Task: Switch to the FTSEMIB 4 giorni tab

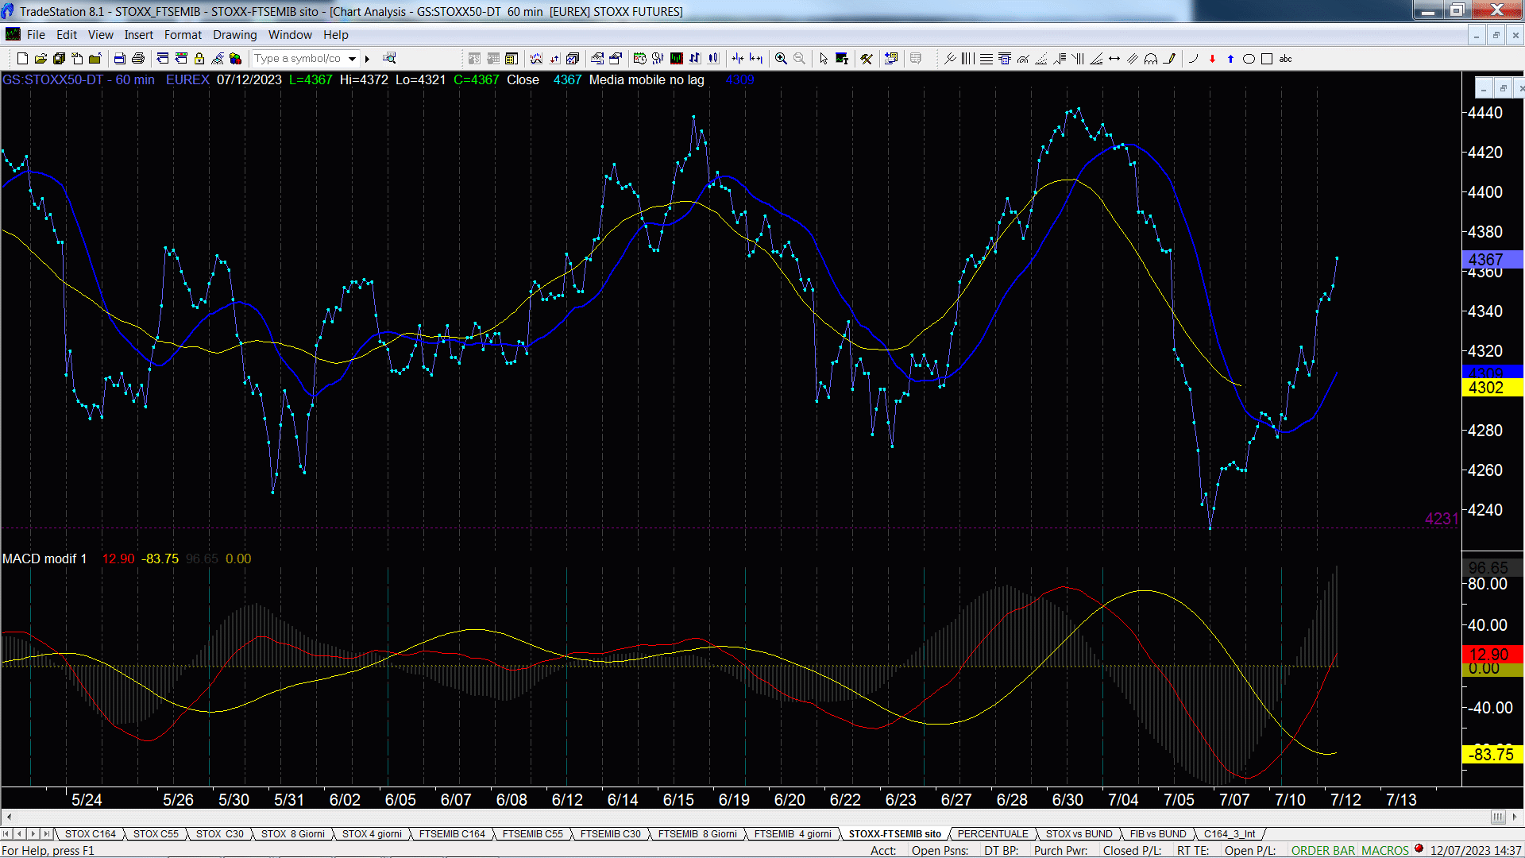Action: tap(793, 833)
